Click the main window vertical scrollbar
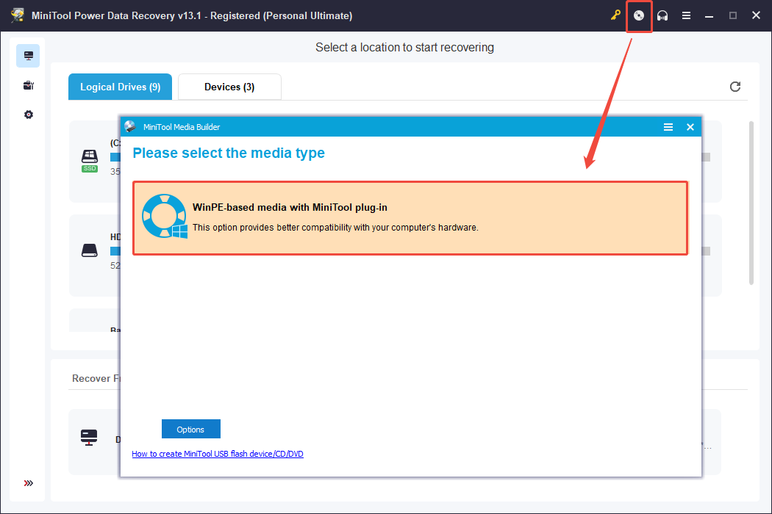Screen dimensions: 772x514 [x=751, y=203]
